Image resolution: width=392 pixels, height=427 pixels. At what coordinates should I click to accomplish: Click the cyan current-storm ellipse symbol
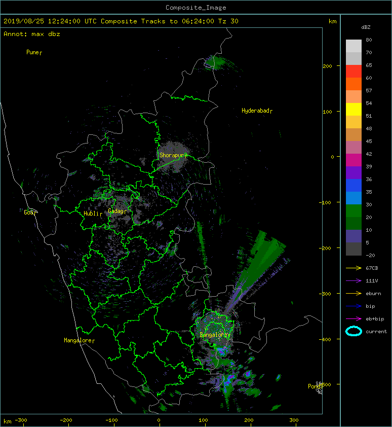[354, 332]
